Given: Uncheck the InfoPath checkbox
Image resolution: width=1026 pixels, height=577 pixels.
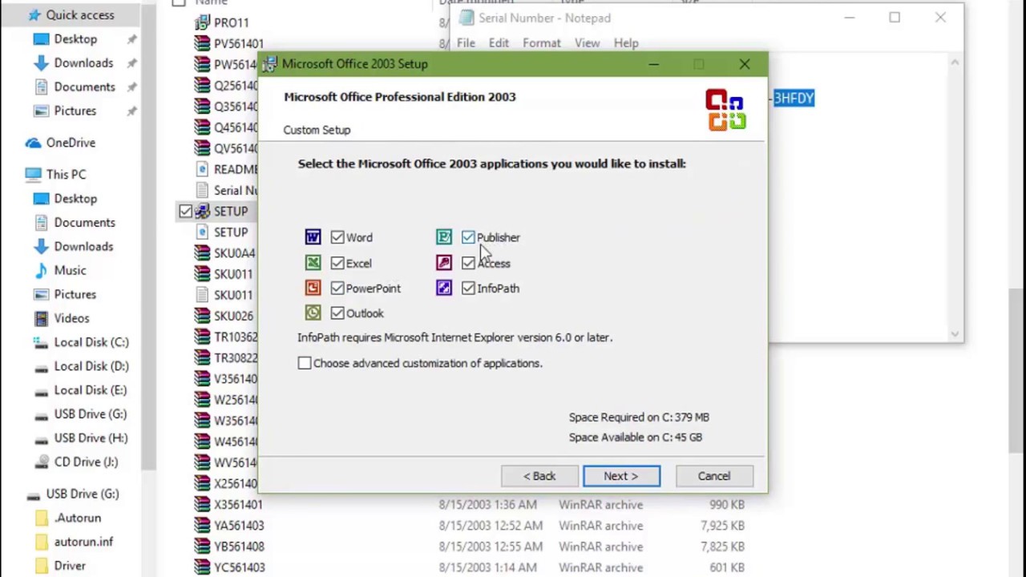Looking at the screenshot, I should (x=468, y=288).
